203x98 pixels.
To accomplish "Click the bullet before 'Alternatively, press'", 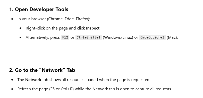I will click(x=20, y=38).
